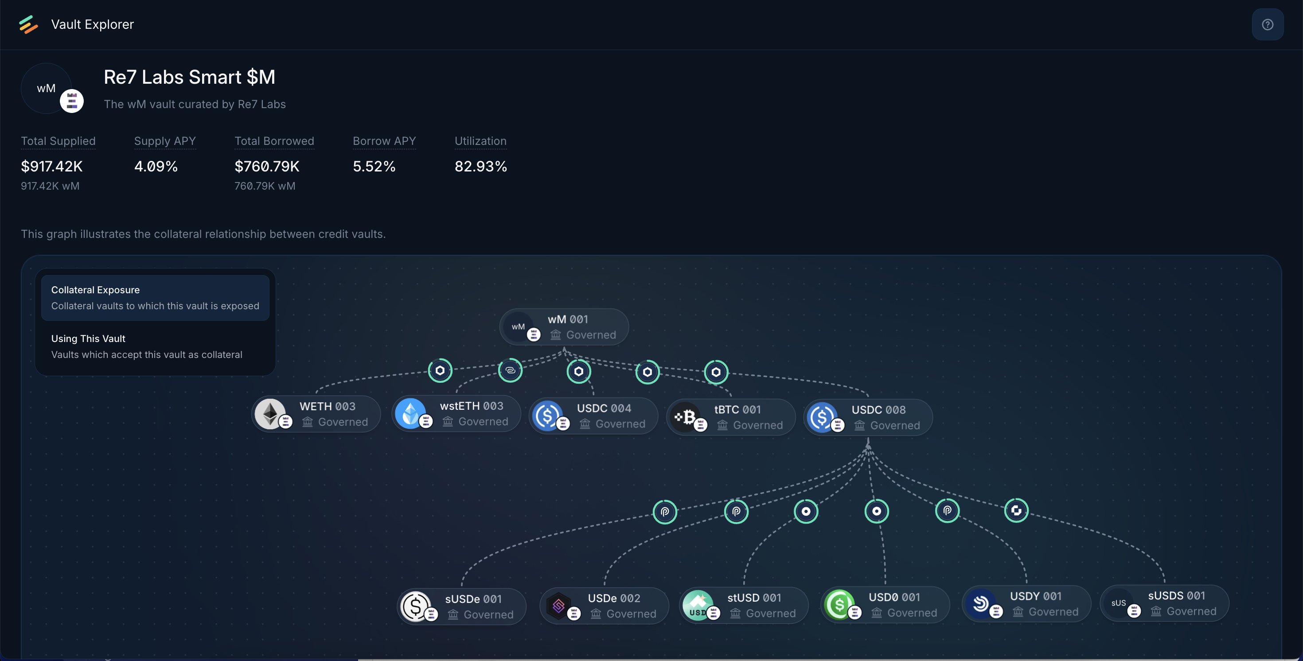Click the Vault Explorer logo

[x=28, y=24]
